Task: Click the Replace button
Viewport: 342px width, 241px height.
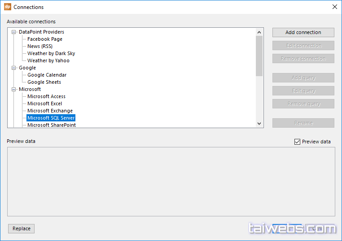Action: point(22,228)
